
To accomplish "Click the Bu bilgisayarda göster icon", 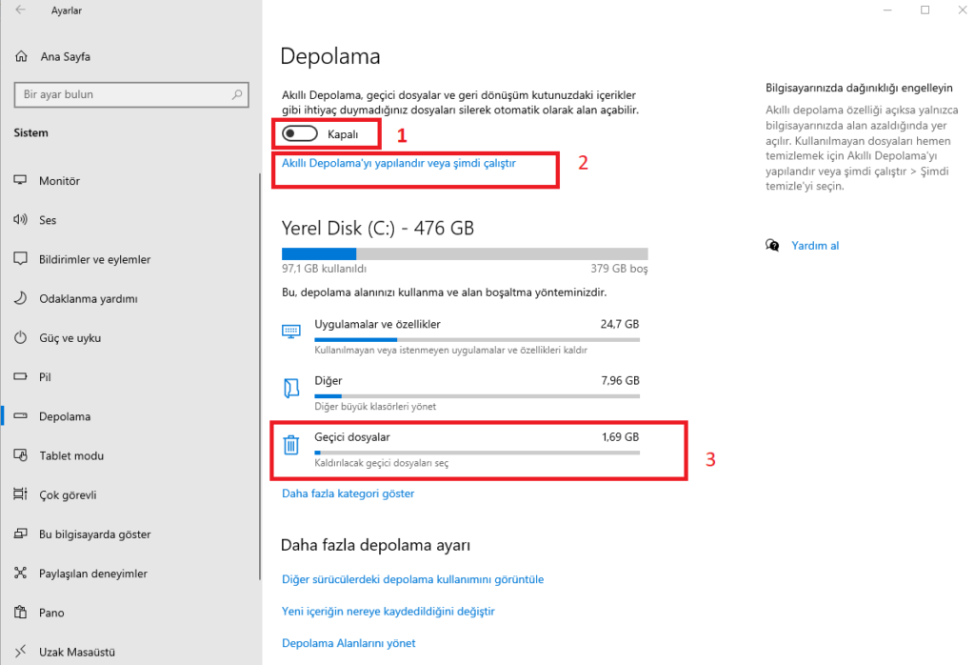I will 21,534.
